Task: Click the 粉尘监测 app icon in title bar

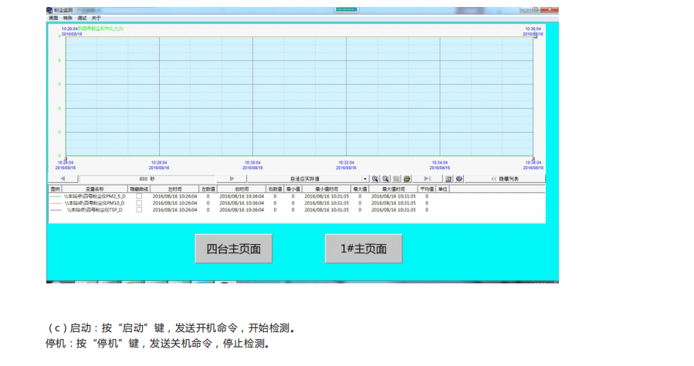Action: (x=49, y=10)
